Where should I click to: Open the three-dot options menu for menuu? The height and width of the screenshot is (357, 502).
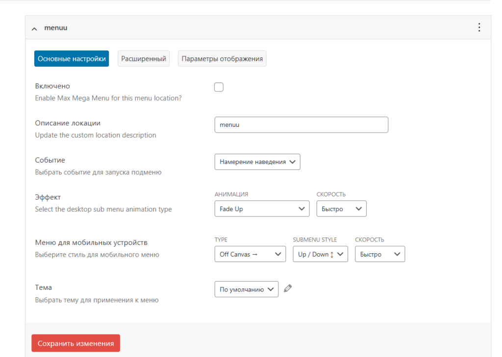[x=479, y=27]
